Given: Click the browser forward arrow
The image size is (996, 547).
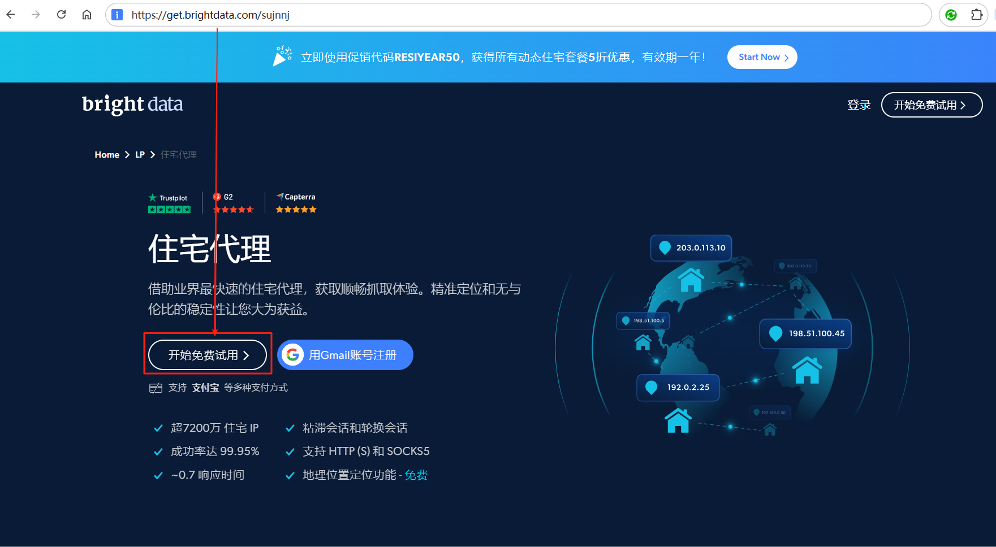Looking at the screenshot, I should click(36, 15).
